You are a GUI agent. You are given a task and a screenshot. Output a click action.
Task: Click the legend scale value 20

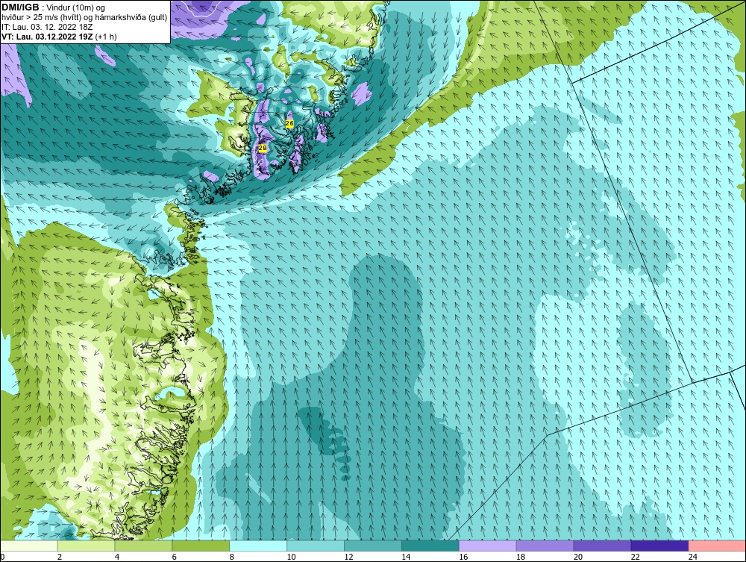578,557
